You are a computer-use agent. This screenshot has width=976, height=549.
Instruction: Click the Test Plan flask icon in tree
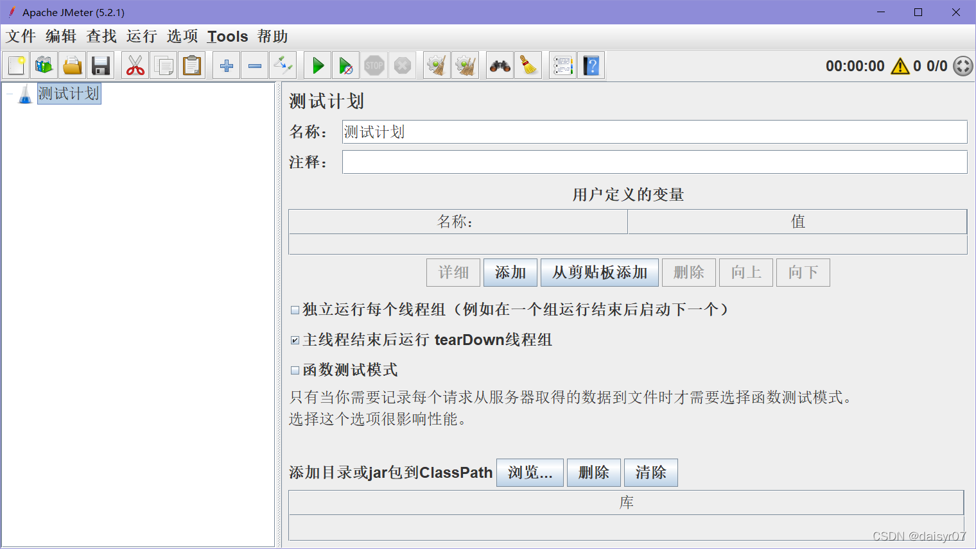(25, 94)
